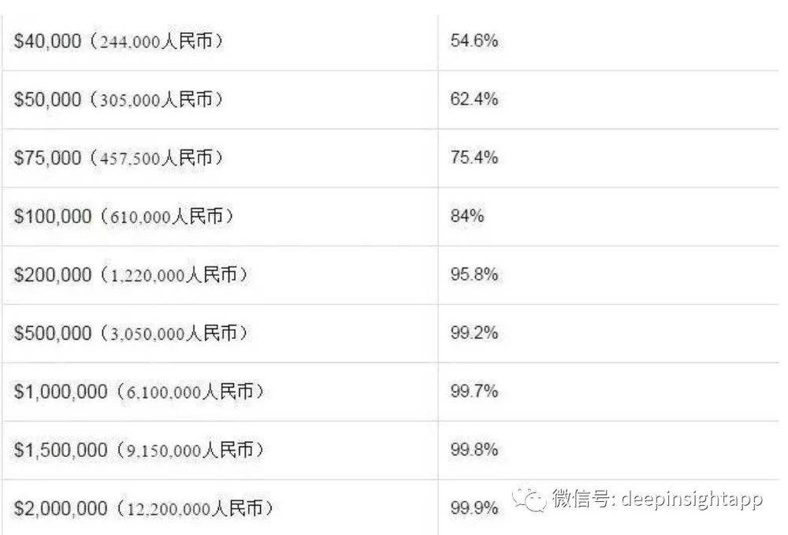Click the 99.8% value
The width and height of the screenshot is (788, 535).
[x=474, y=449]
